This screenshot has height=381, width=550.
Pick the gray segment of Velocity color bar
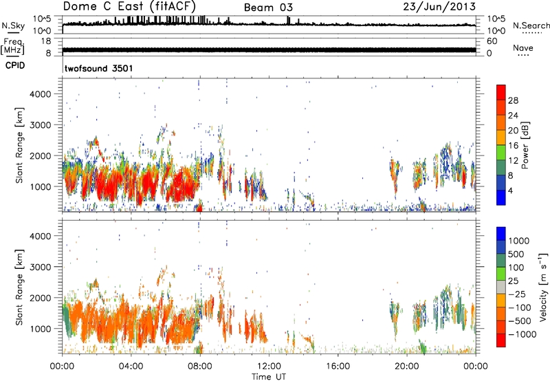501,287
